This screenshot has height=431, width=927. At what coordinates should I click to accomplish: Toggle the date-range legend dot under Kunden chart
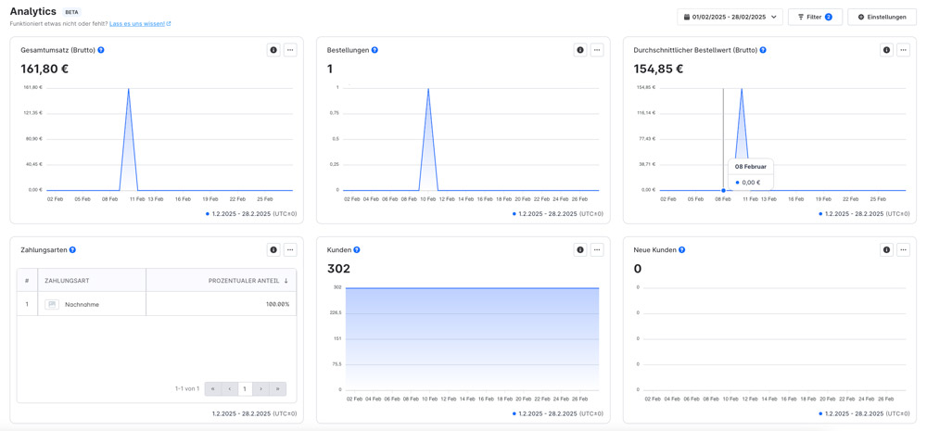point(514,413)
